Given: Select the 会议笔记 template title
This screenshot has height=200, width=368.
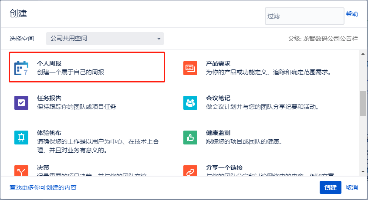Looking at the screenshot, I should (x=218, y=98).
